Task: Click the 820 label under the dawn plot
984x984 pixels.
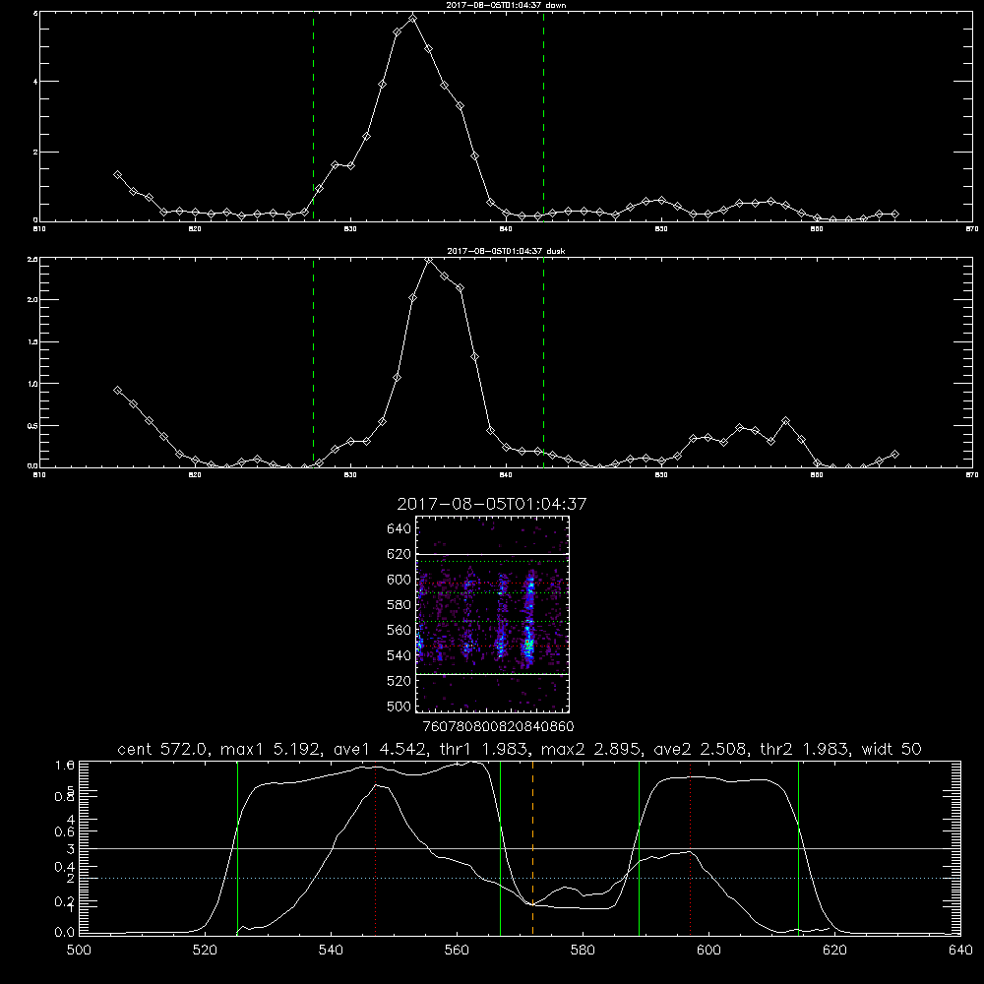Action: pos(195,229)
